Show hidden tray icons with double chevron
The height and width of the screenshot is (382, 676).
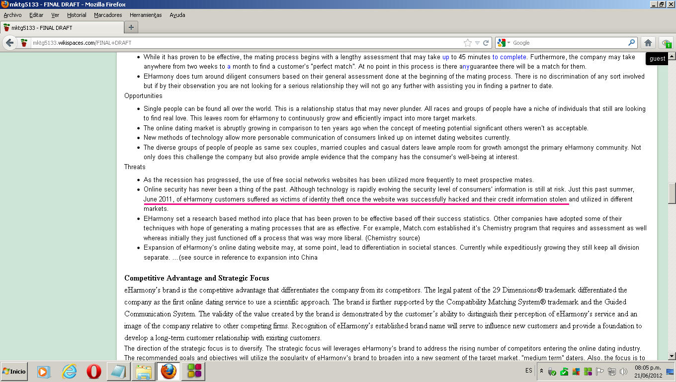pyautogui.click(x=541, y=372)
